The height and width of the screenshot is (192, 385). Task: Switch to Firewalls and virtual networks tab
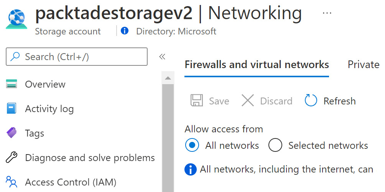pyautogui.click(x=257, y=64)
